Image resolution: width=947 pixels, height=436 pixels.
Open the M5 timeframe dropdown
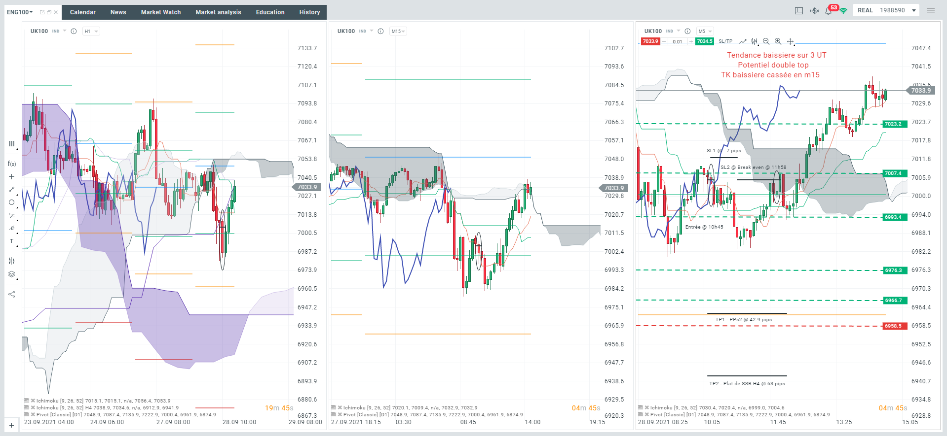pyautogui.click(x=705, y=31)
